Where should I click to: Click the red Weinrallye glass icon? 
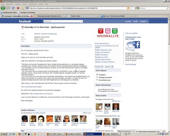pyautogui.click(x=101, y=31)
